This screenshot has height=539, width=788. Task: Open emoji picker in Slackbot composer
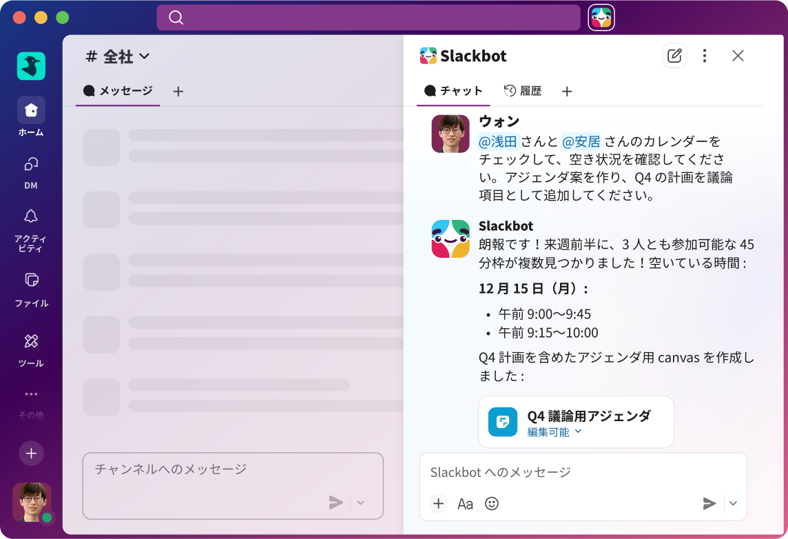[x=492, y=503]
